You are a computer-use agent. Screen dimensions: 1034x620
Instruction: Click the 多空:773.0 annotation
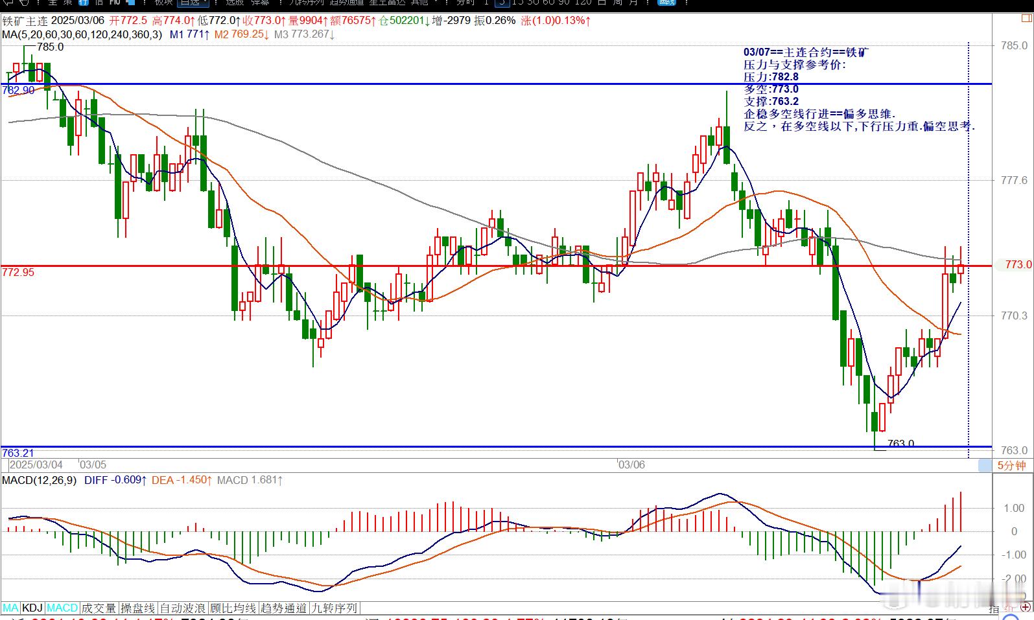pos(771,89)
